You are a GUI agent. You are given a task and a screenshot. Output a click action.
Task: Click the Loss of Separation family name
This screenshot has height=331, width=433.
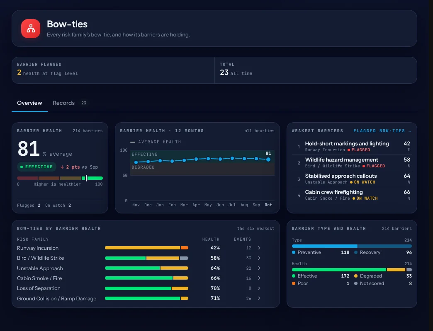click(x=39, y=288)
